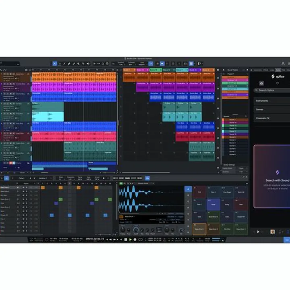290x290 pixels.
Task: Select the Mute tool
Action: click(79, 64)
